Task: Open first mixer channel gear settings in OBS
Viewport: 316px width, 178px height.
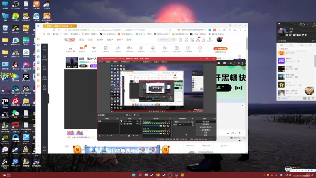Action: tap(169, 126)
